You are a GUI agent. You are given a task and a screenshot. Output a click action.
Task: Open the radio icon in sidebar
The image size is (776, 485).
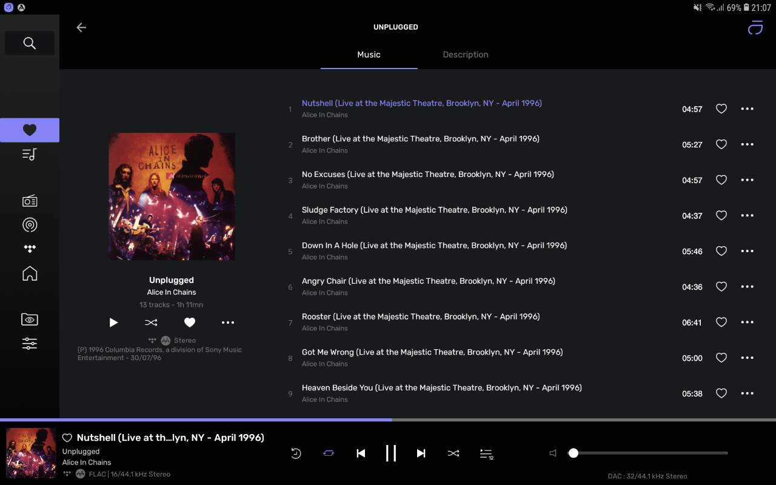pyautogui.click(x=29, y=201)
